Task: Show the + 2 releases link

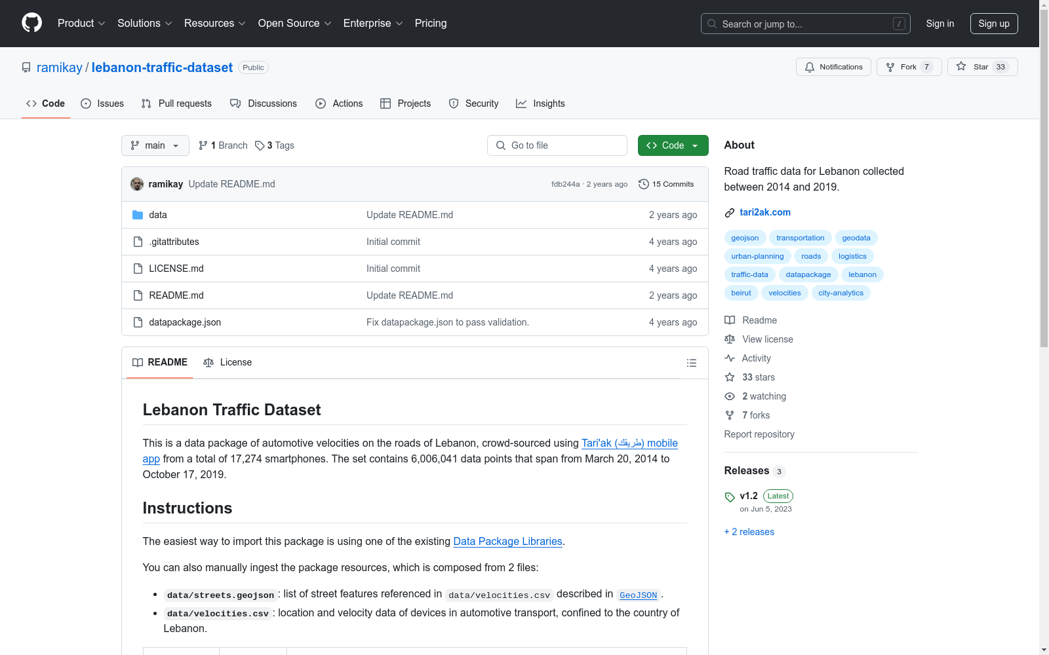Action: tap(749, 532)
